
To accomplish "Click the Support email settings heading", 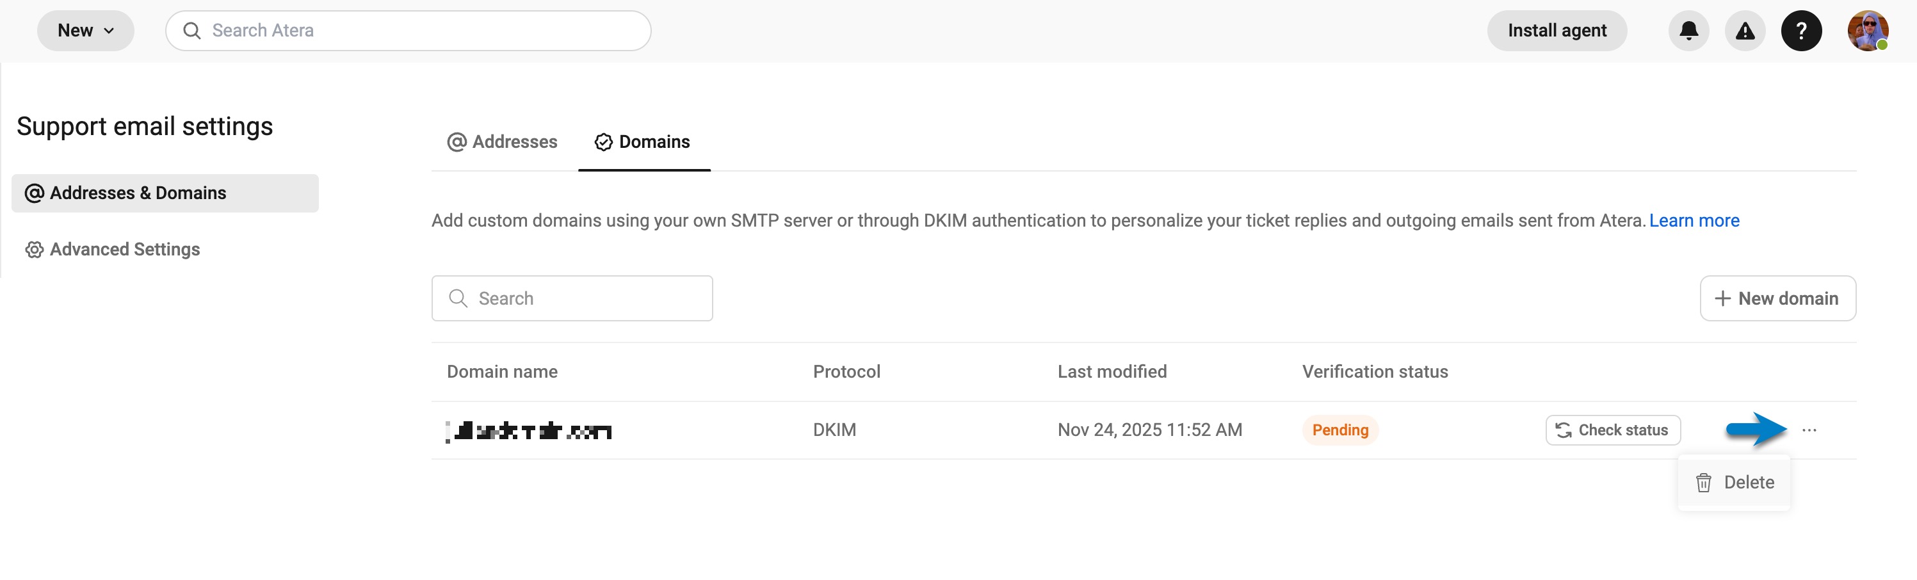I will coord(144,126).
